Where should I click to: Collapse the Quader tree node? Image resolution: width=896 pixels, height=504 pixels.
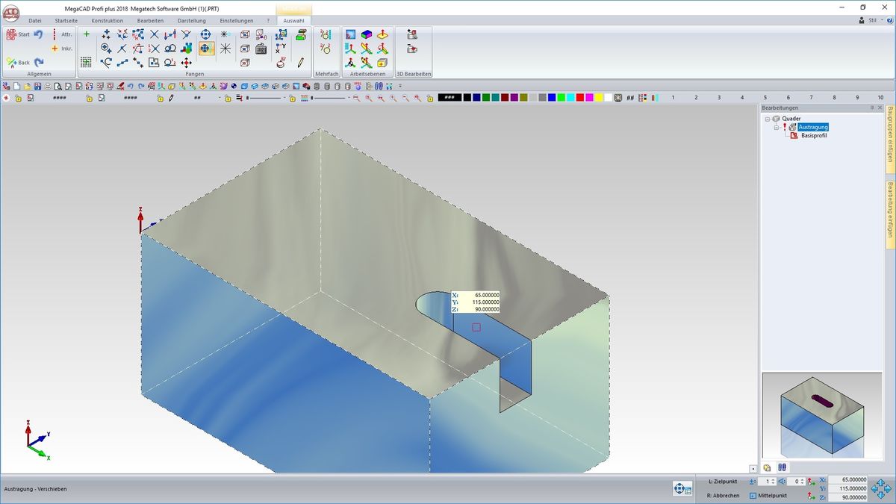click(x=767, y=119)
